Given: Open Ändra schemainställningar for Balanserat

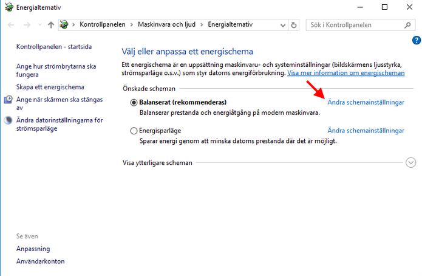Looking at the screenshot, I should tap(366, 102).
